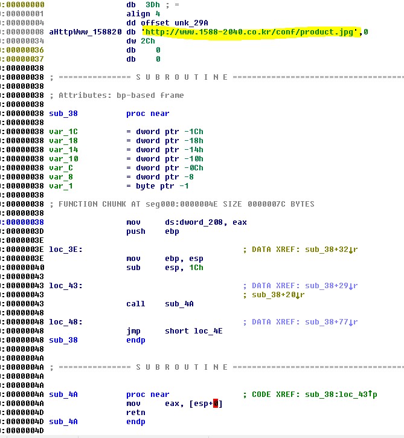Image resolution: width=404 pixels, height=438 pixels.
Task: Select the var_8 variable definition
Action: (x=121, y=177)
